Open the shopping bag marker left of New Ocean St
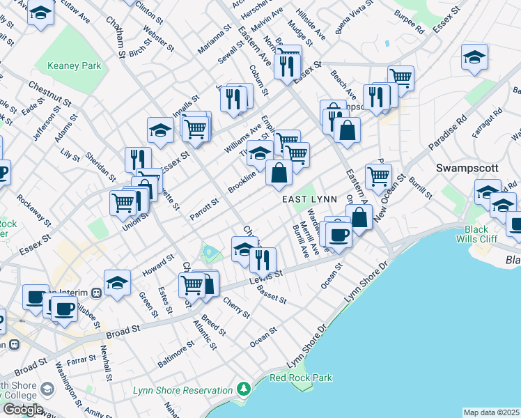Viewport: 521px width, 418px height. click(x=359, y=217)
